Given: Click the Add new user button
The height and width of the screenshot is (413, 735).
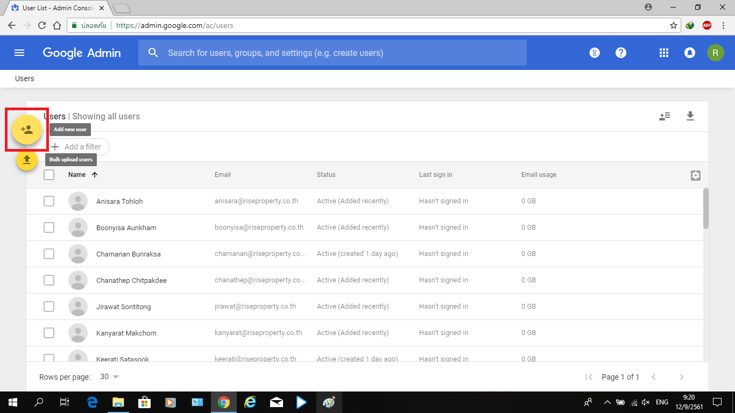Looking at the screenshot, I should coord(26,130).
